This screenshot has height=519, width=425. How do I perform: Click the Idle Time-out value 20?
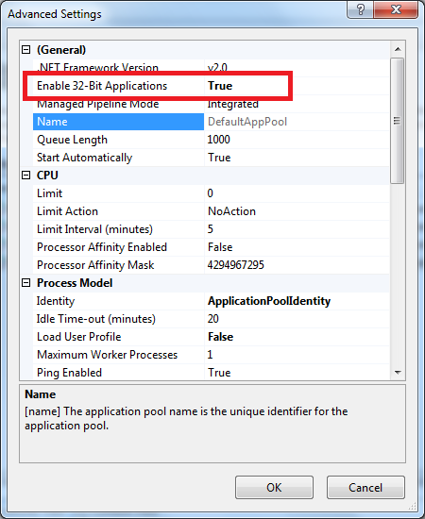[x=213, y=319]
